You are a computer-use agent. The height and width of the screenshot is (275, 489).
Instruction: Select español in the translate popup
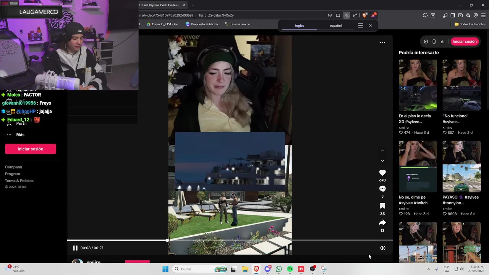tap(336, 26)
